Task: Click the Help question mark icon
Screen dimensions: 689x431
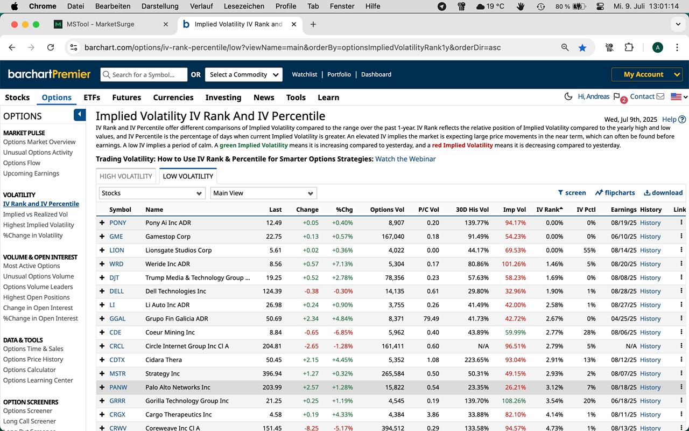Action: 682,120
